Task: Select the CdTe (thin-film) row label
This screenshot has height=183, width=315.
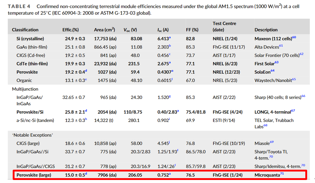Action: [32, 64]
